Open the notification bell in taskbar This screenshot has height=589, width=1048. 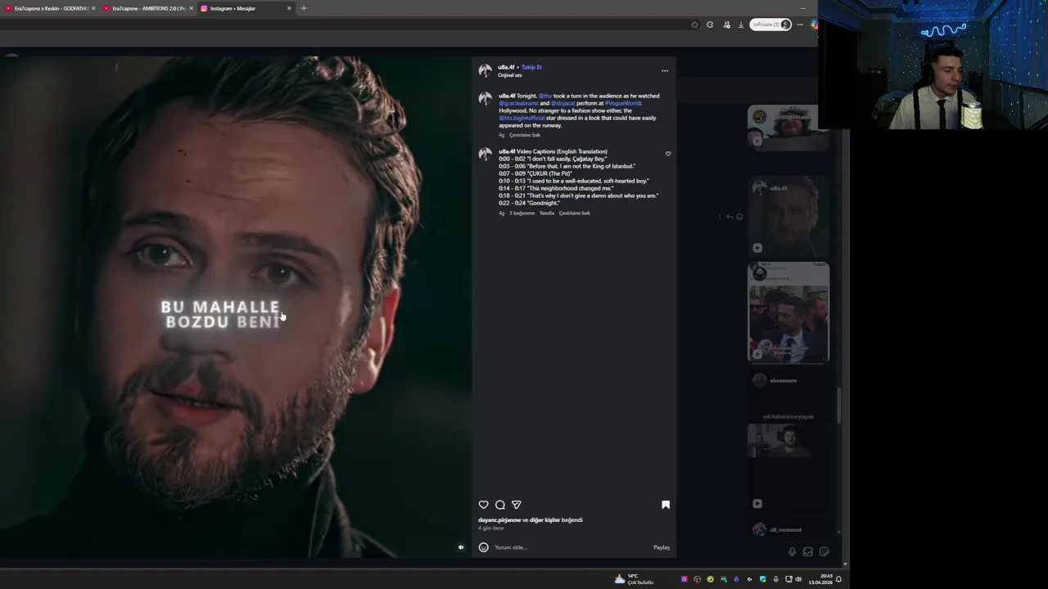pyautogui.click(x=838, y=579)
